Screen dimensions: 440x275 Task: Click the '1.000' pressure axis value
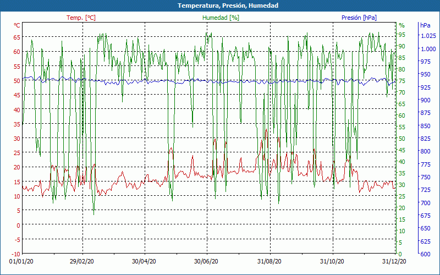click(x=428, y=49)
